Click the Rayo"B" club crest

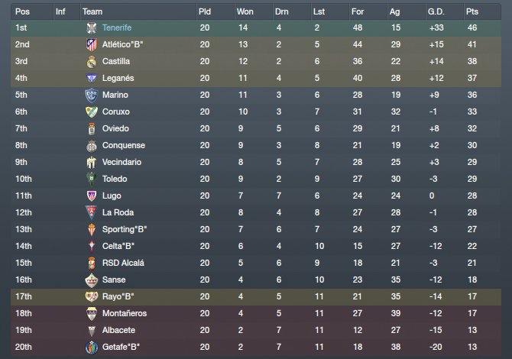coord(92,296)
